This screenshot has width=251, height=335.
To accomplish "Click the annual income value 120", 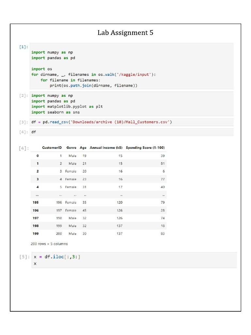I will [x=120, y=203].
